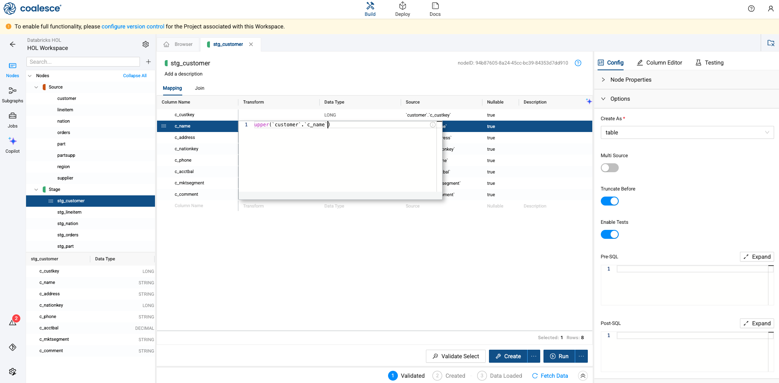
Task: Switch to the Config tab
Action: click(611, 63)
